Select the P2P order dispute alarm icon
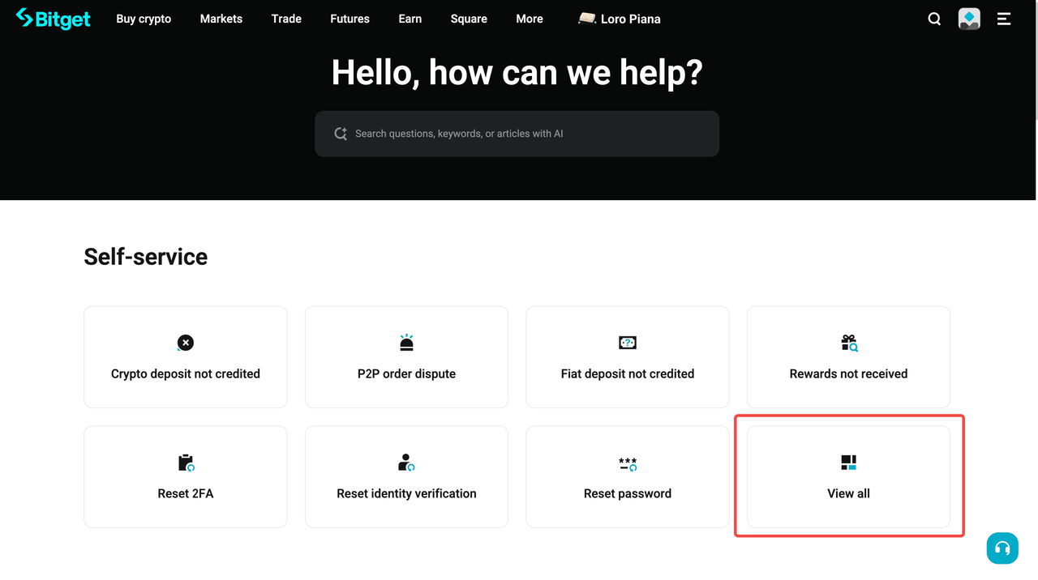1038x580 pixels. pyautogui.click(x=406, y=343)
